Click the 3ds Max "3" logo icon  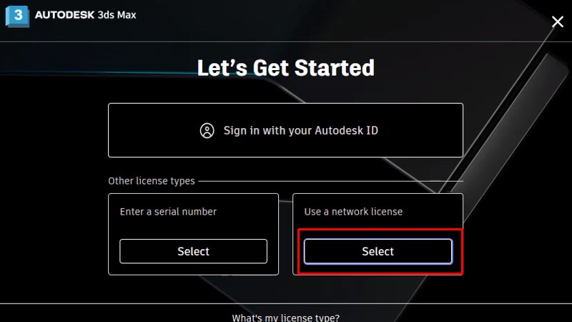click(18, 16)
